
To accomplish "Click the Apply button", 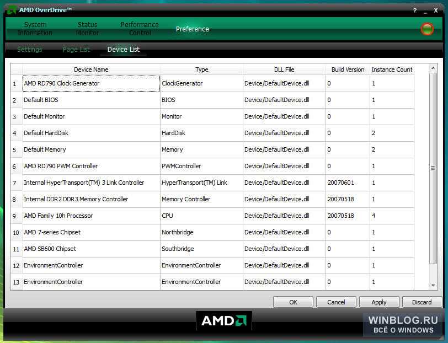I will (x=379, y=302).
